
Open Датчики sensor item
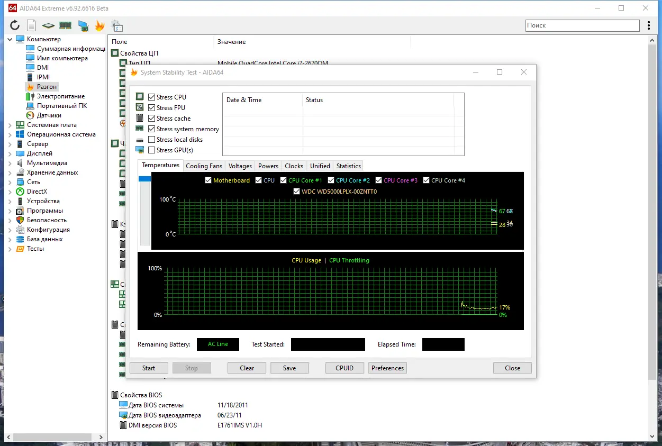click(49, 115)
